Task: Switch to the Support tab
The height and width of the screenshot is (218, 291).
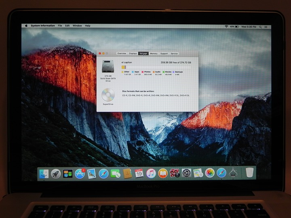Action: point(164,53)
